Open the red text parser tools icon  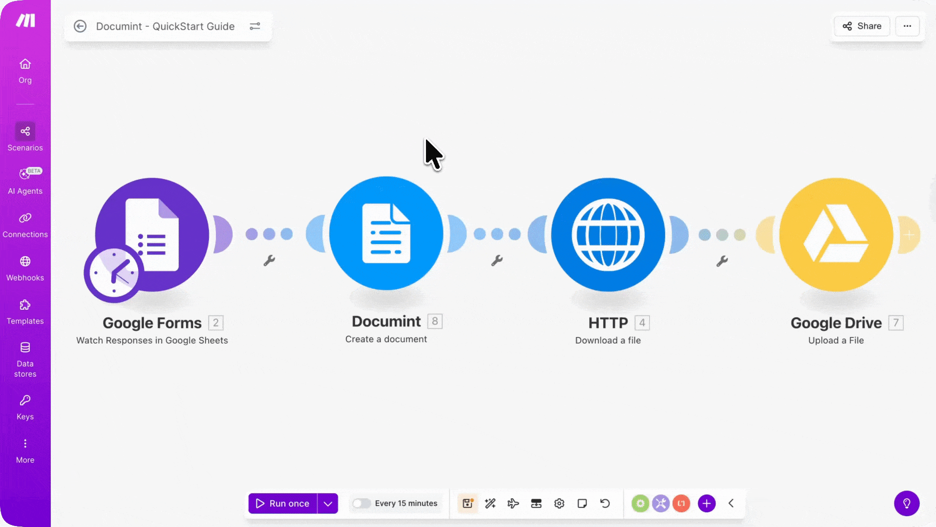681,503
